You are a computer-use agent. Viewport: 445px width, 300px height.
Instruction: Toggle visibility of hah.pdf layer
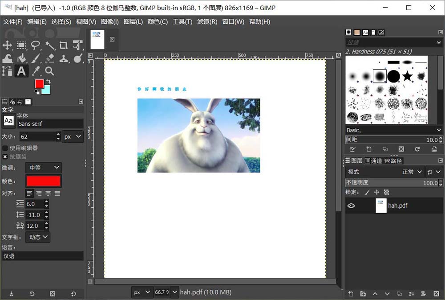click(x=351, y=205)
